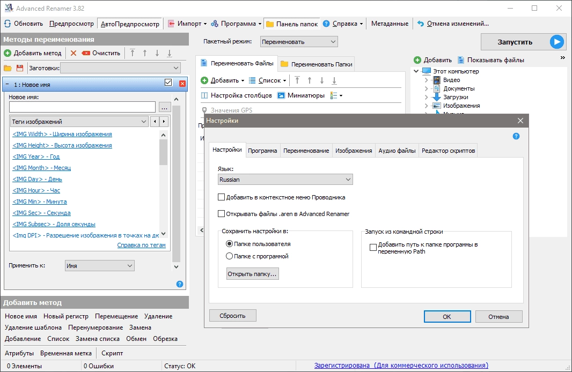The width and height of the screenshot is (572, 372).
Task: Toggle the Панель папок folder panel button
Action: (x=292, y=24)
